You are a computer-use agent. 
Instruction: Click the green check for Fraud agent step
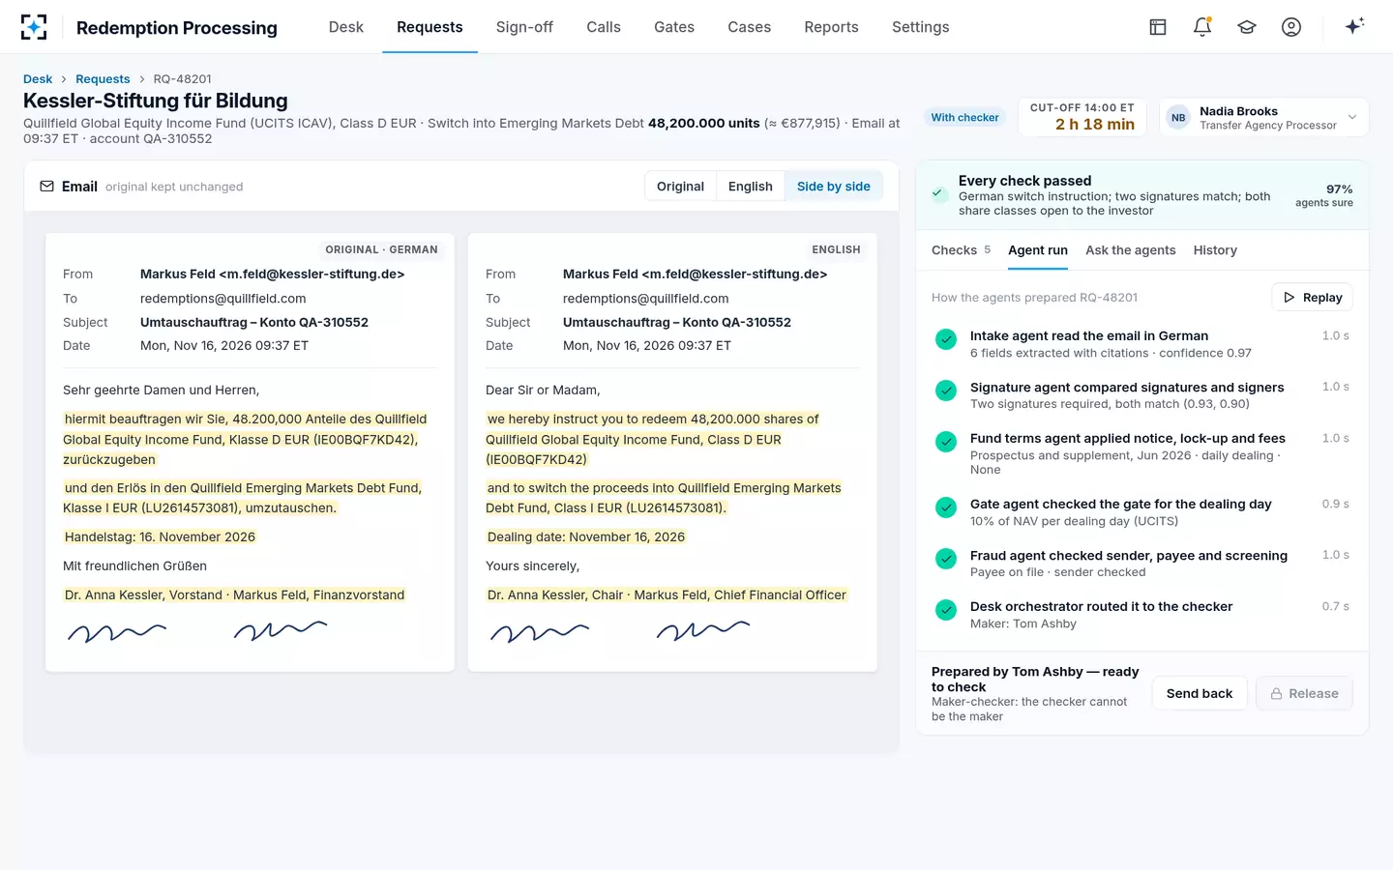tap(946, 559)
